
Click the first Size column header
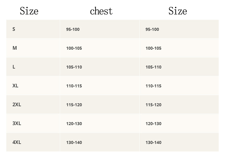tap(29, 11)
